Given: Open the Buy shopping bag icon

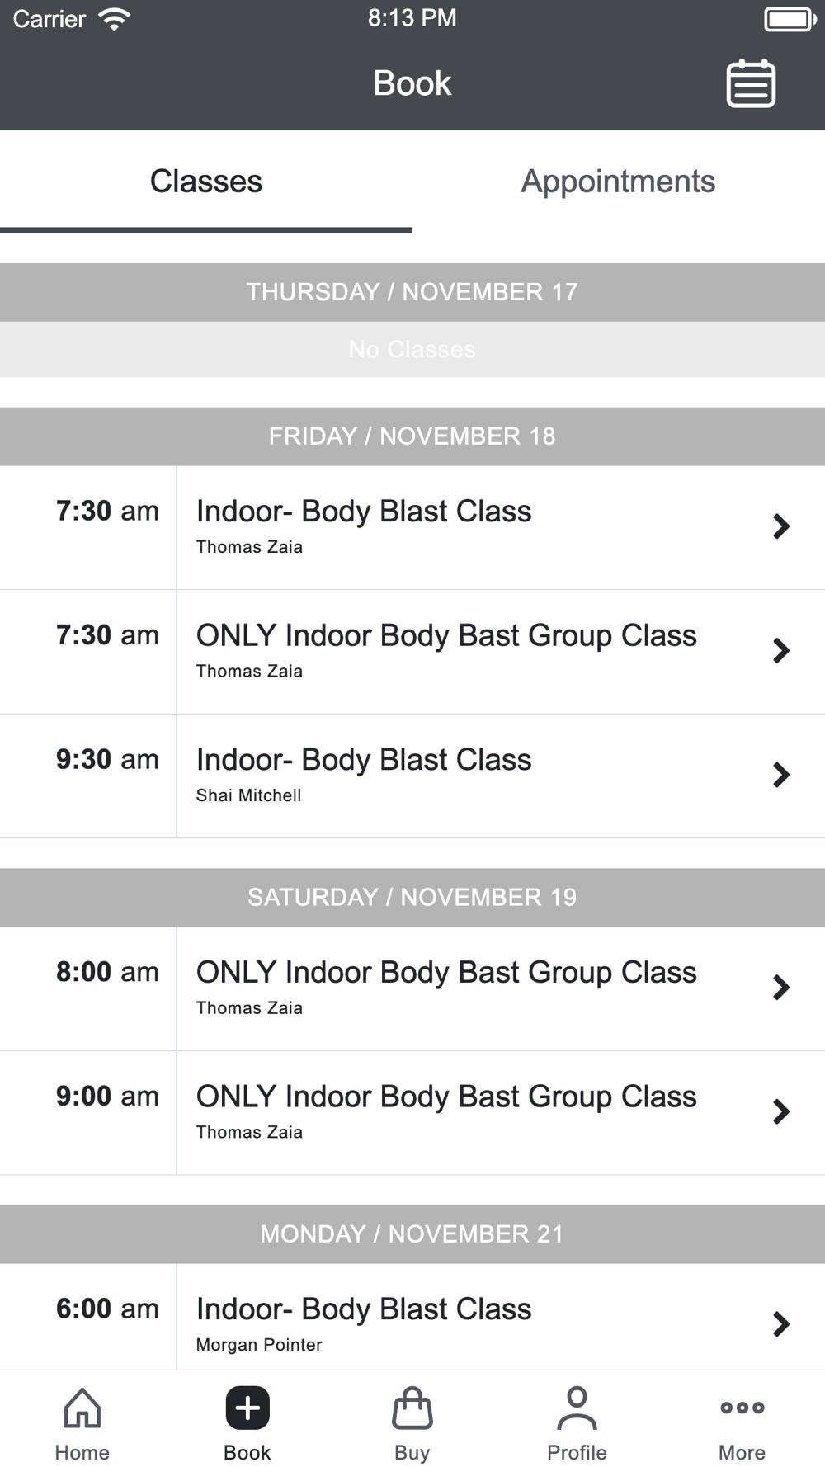Looking at the screenshot, I should 412,1408.
